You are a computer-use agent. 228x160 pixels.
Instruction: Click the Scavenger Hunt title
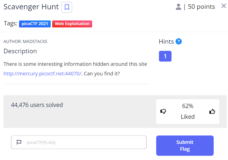tap(31, 7)
